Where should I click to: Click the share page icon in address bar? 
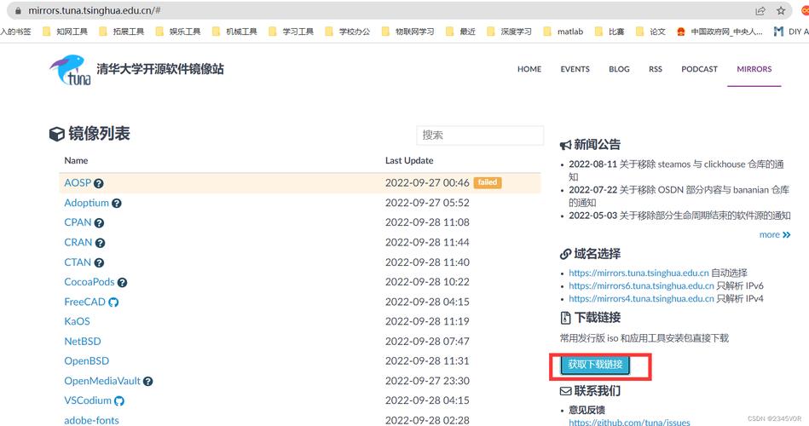click(760, 10)
